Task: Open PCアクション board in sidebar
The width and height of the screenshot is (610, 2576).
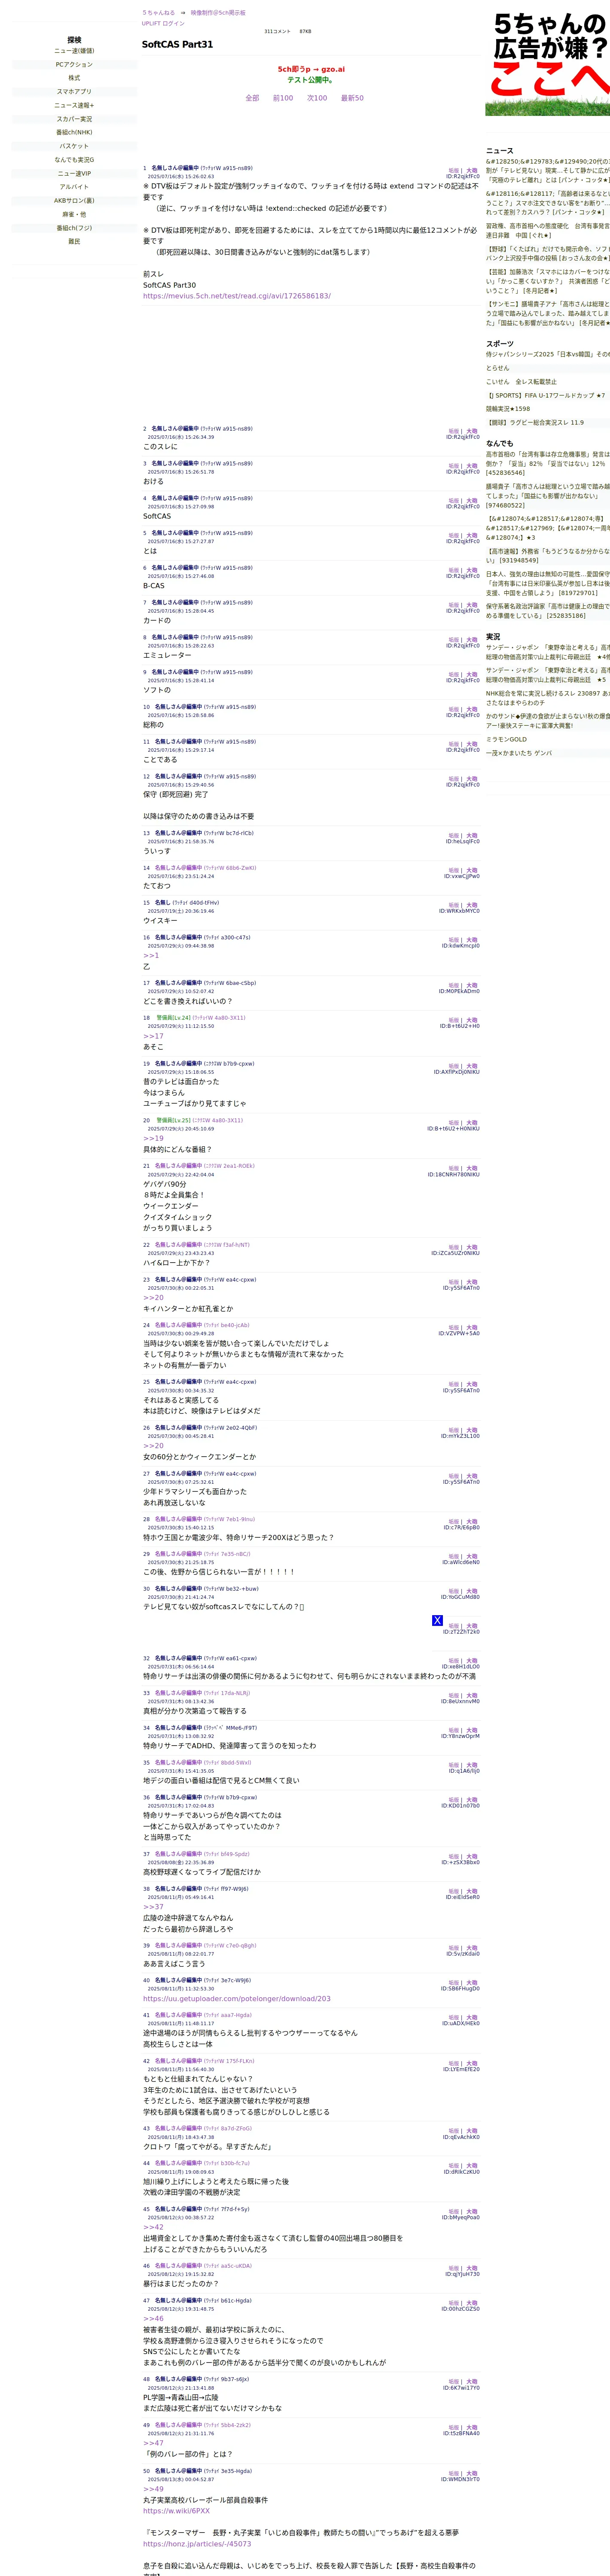Action: (x=74, y=64)
